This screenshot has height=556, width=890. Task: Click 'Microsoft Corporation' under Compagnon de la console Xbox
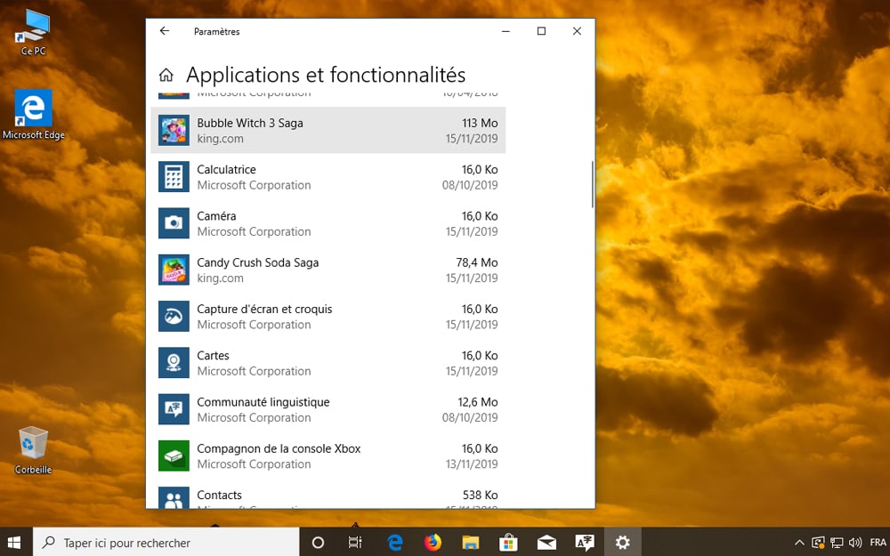(x=254, y=464)
